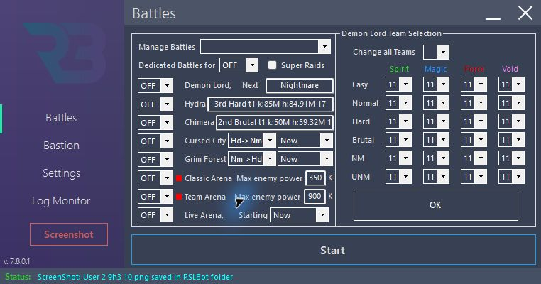Open the Hydra OFF dropdown
The width and height of the screenshot is (541, 284).
click(x=155, y=104)
